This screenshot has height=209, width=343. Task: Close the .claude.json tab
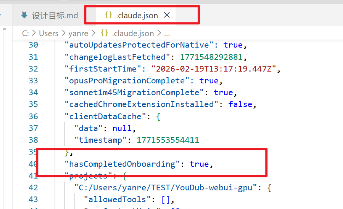click(167, 15)
